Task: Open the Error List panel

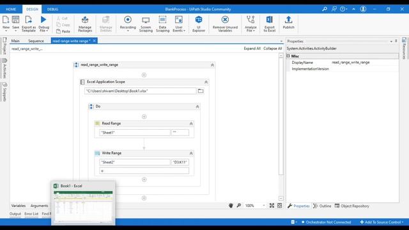Action: pyautogui.click(x=31, y=214)
